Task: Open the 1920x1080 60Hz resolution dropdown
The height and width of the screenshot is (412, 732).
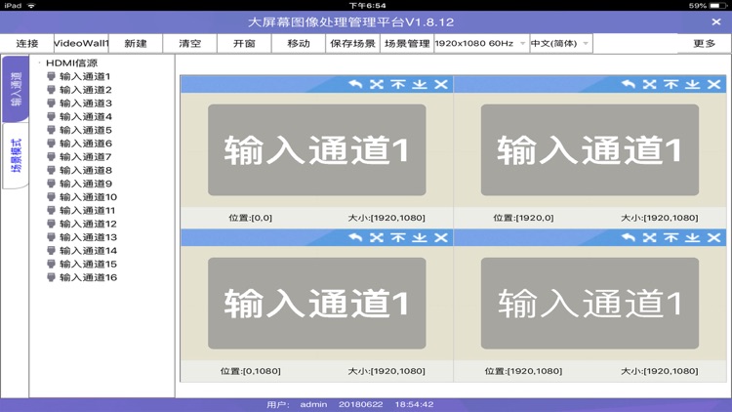Action: [x=481, y=43]
